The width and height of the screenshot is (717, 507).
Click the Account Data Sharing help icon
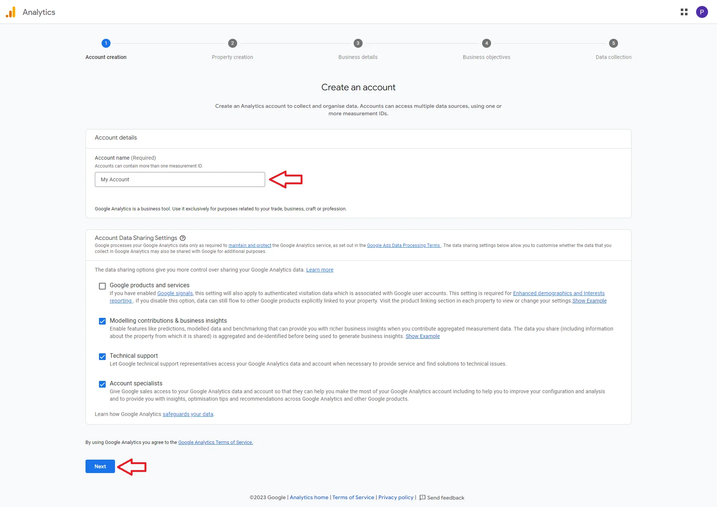(x=183, y=238)
